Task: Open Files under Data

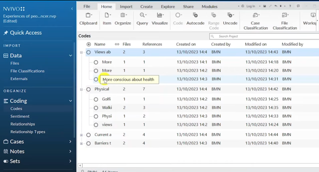Action: click(15, 63)
